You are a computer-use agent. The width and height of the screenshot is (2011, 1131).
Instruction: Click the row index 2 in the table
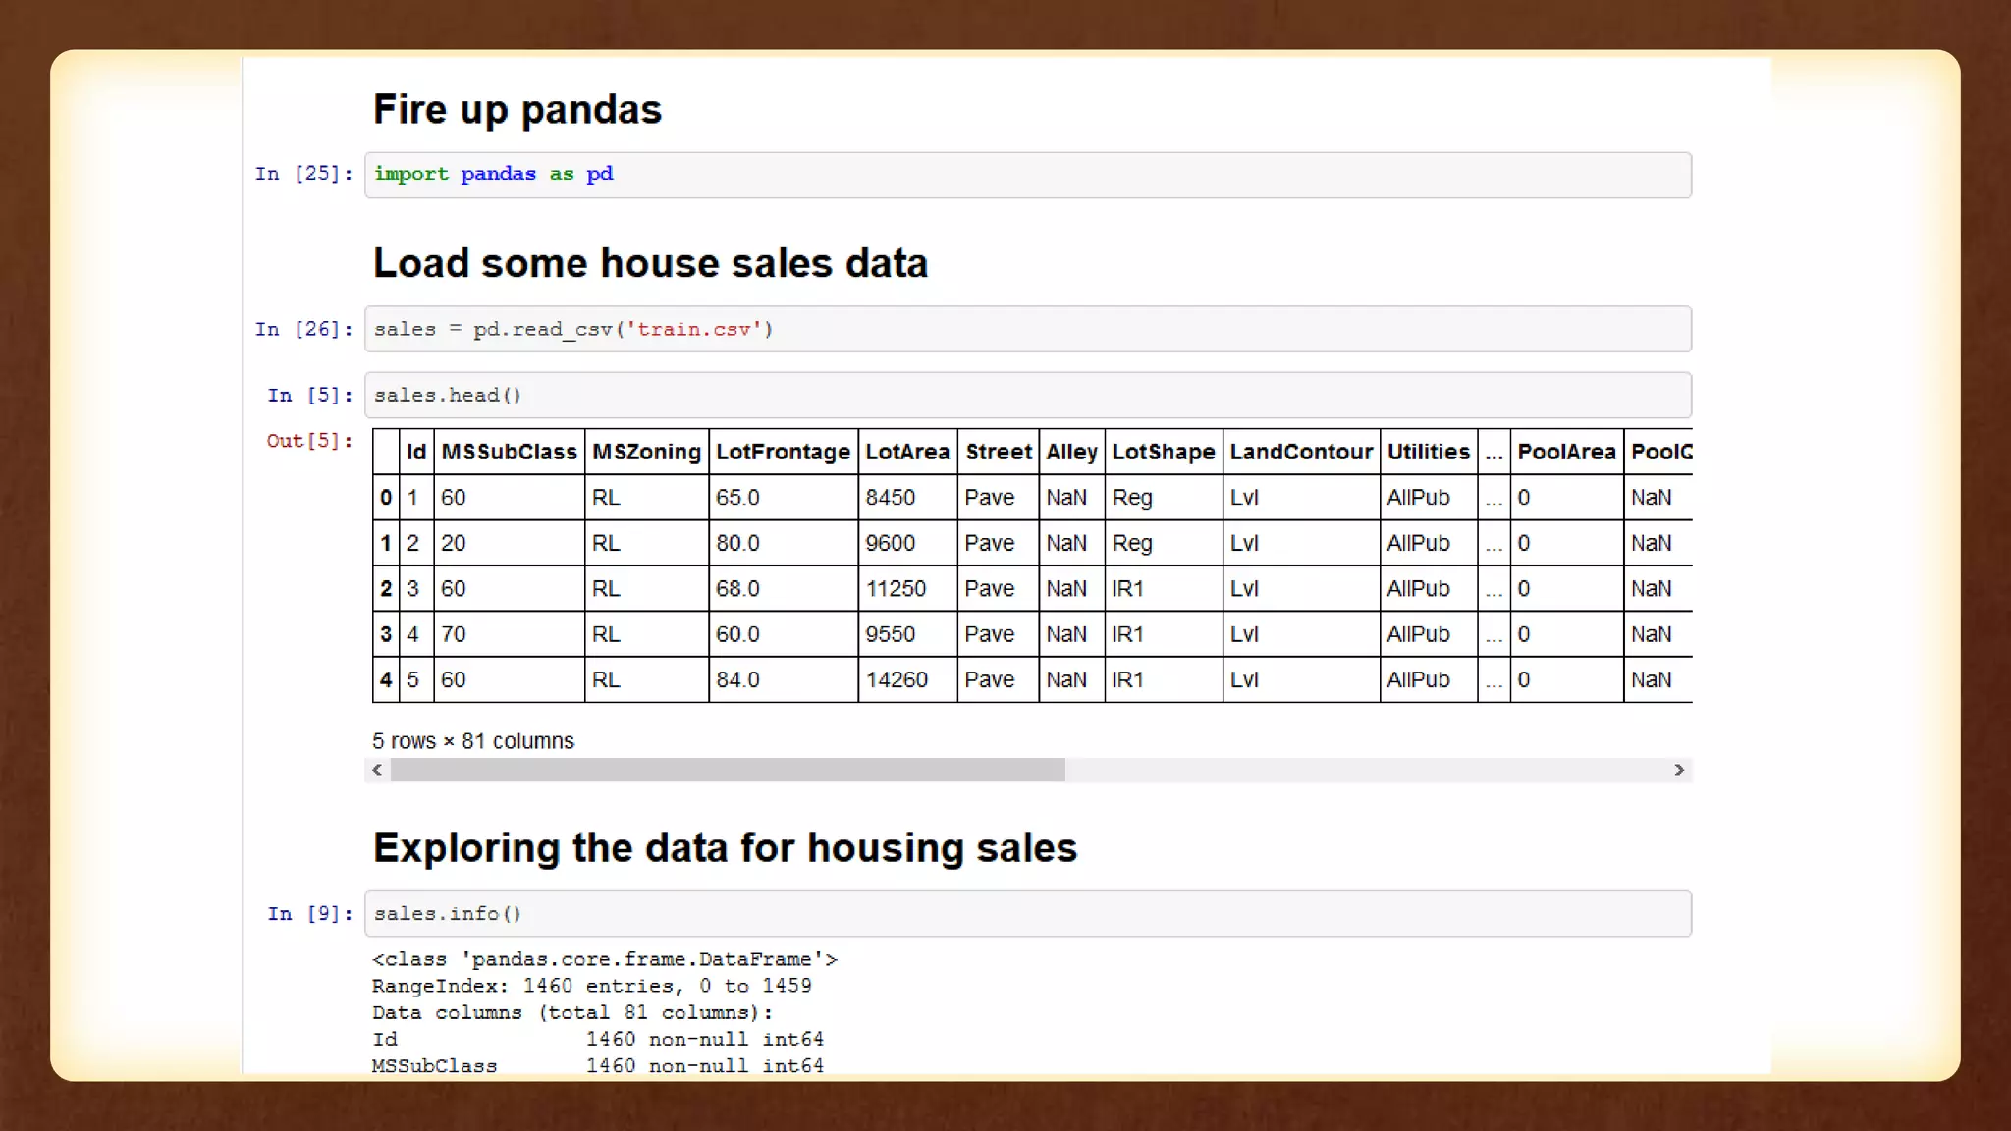(x=386, y=588)
